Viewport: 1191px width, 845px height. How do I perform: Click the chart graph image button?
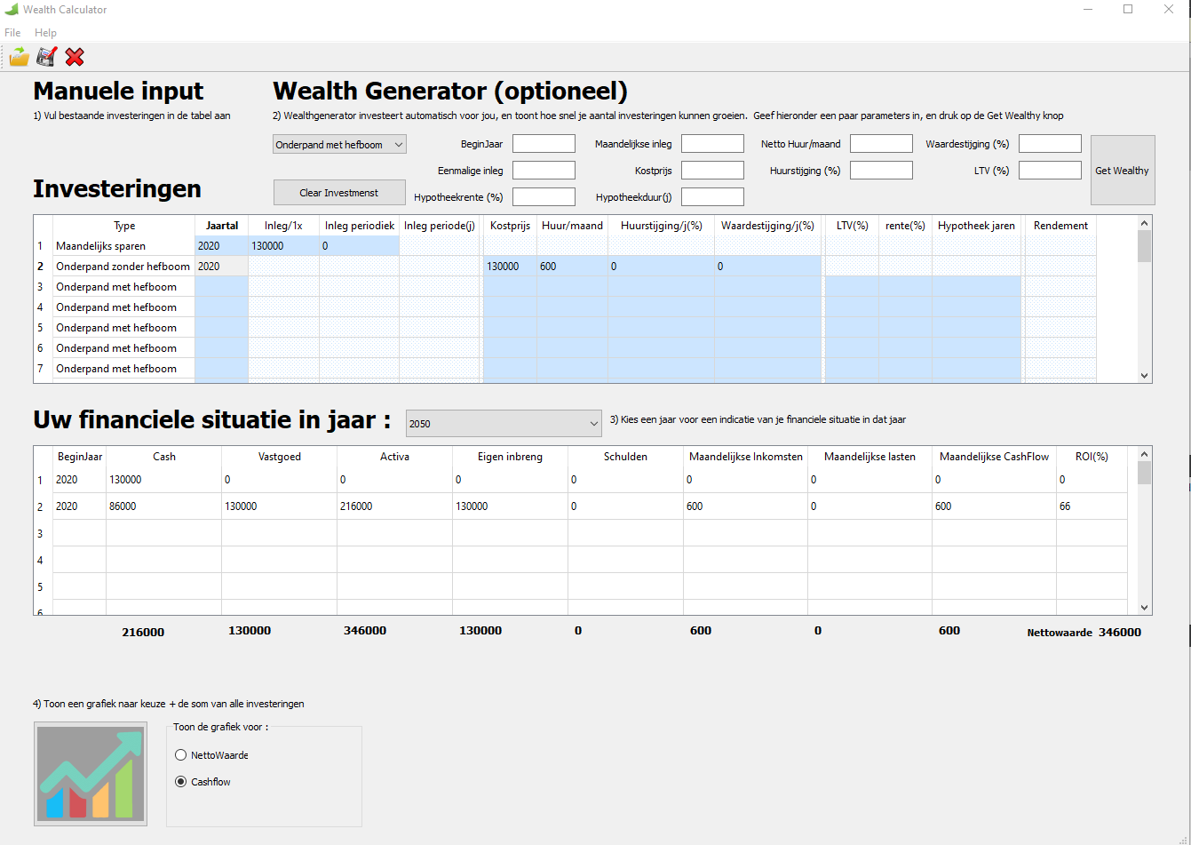point(91,773)
